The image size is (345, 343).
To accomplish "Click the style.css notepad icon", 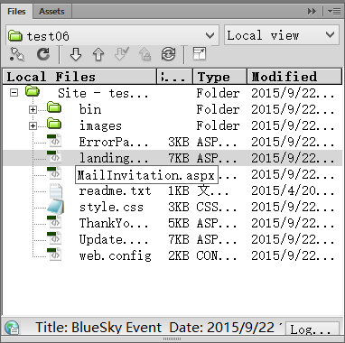I will (55, 207).
